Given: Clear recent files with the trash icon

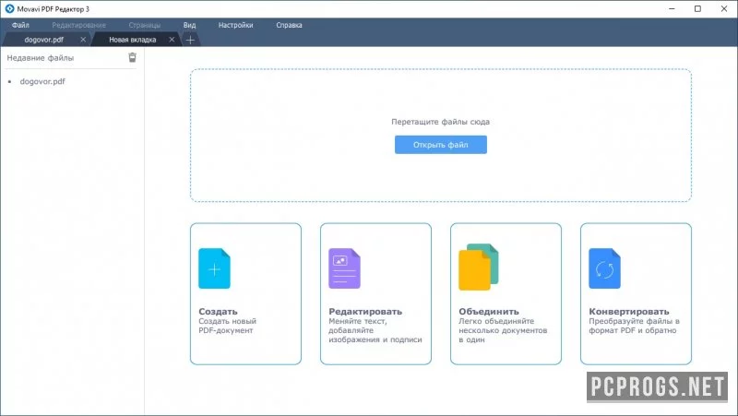Looking at the screenshot, I should (132, 57).
